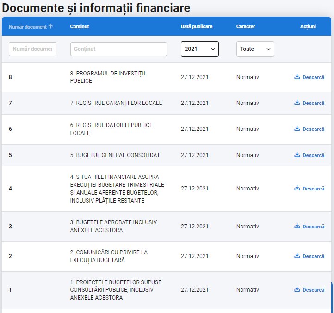Select text '2. COMUNICĂRI CU PRIVIRE LA EXECUȚIA'
The height and width of the screenshot is (313, 334).
109,256
